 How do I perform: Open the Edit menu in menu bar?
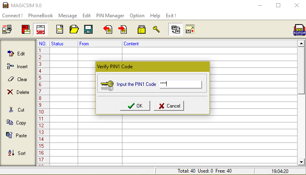pyautogui.click(x=87, y=16)
